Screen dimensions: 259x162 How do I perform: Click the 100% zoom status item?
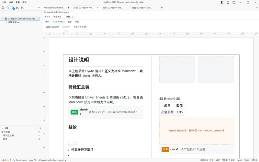[x=247, y=160]
